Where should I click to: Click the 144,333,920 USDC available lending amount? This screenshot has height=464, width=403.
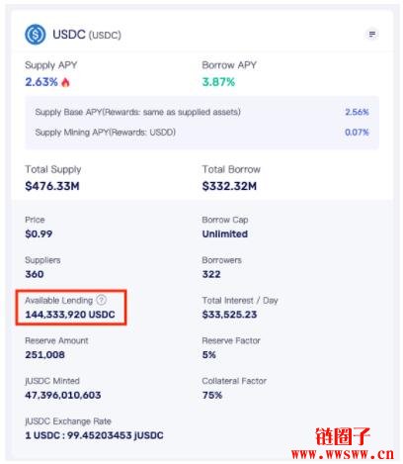tap(70, 315)
